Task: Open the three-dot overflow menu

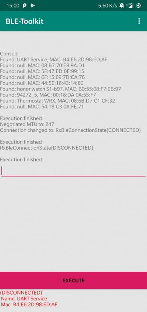Action: click(139, 21)
